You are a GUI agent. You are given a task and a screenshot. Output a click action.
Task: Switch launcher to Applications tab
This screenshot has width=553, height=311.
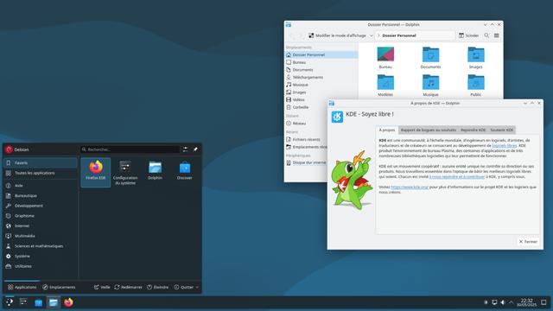pyautogui.click(x=22, y=287)
